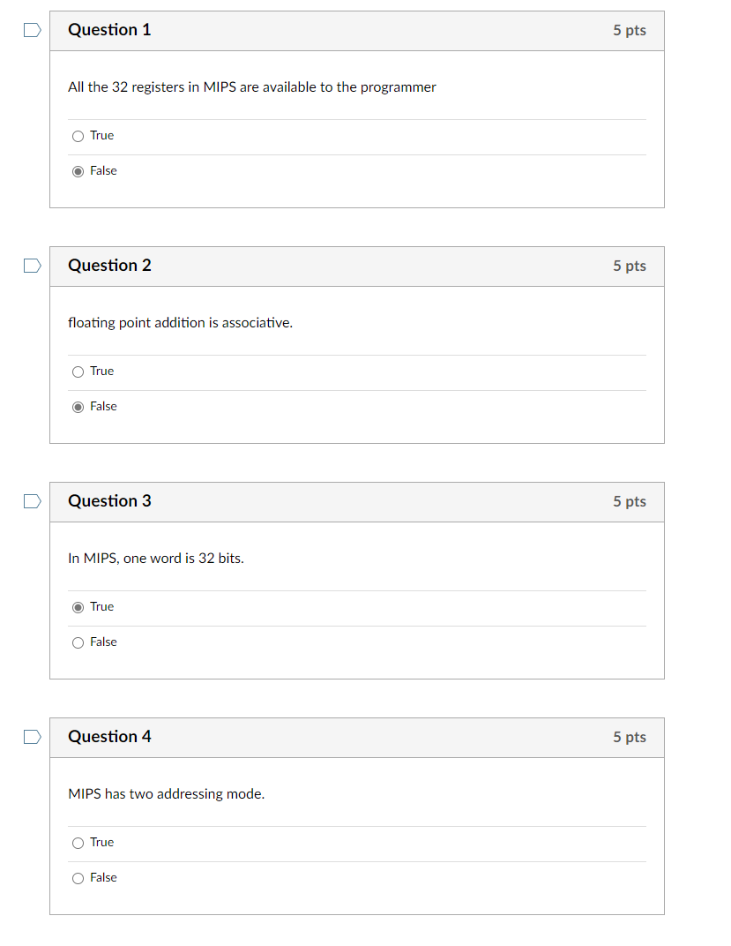Viewport: 731px width, 946px height.
Task: Click the False label text in Question 3
Action: (103, 642)
